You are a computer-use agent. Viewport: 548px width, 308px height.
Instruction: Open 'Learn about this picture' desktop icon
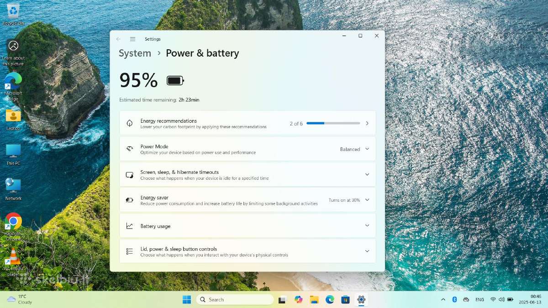13,52
